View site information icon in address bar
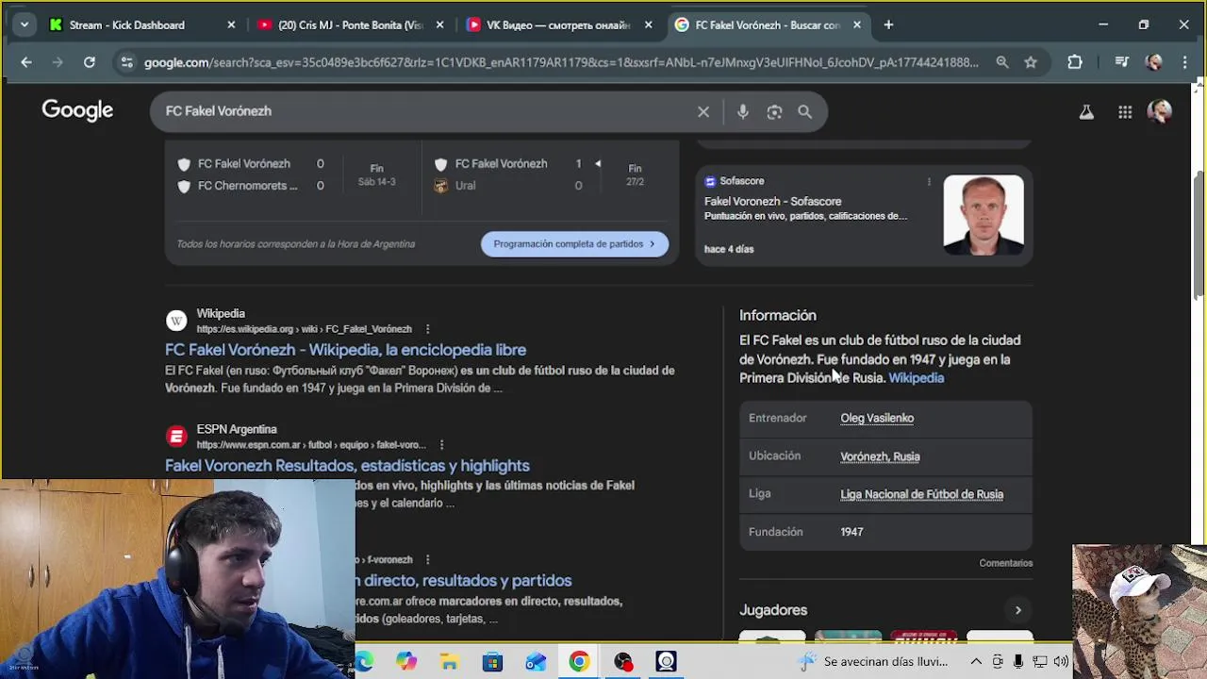The height and width of the screenshot is (679, 1207). pyautogui.click(x=126, y=62)
